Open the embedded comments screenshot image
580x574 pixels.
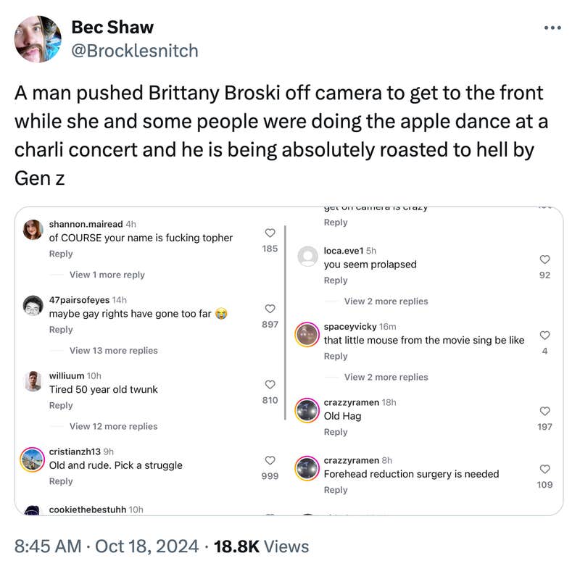coord(290,359)
